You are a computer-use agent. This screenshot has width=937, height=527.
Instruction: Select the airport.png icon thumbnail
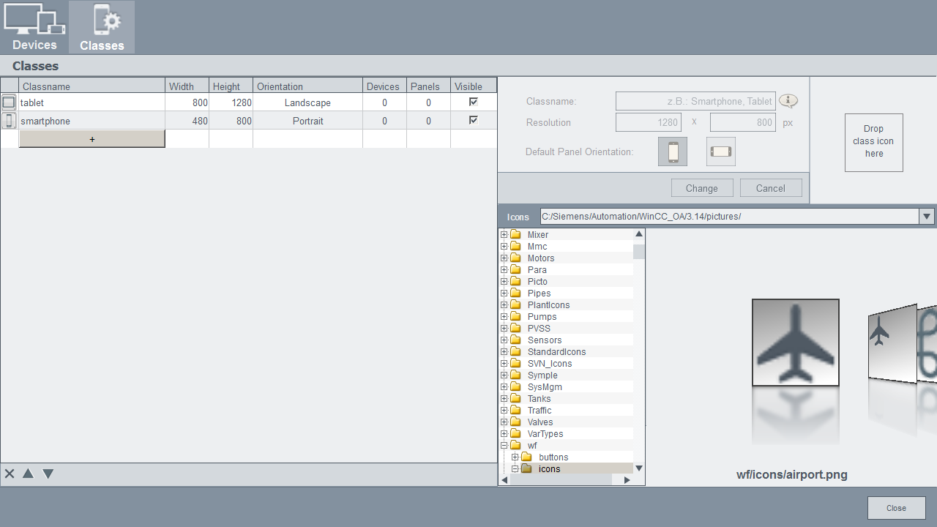click(x=795, y=343)
